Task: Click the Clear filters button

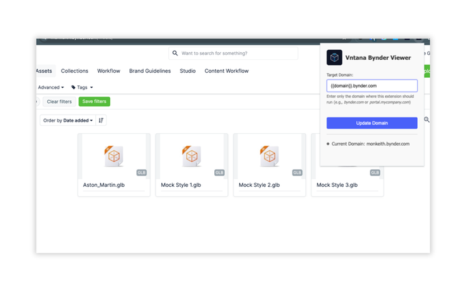Action: tap(59, 101)
